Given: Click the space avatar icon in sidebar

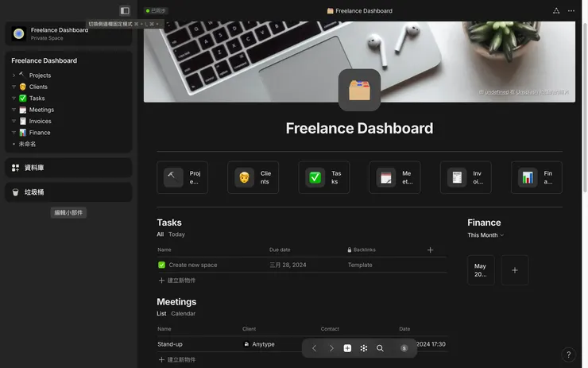Looking at the screenshot, I should (18, 33).
